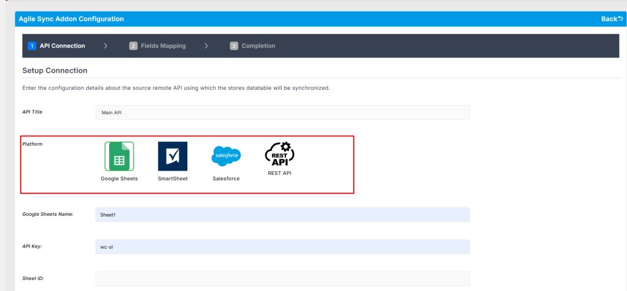Select the REST API platform icon

279,153
